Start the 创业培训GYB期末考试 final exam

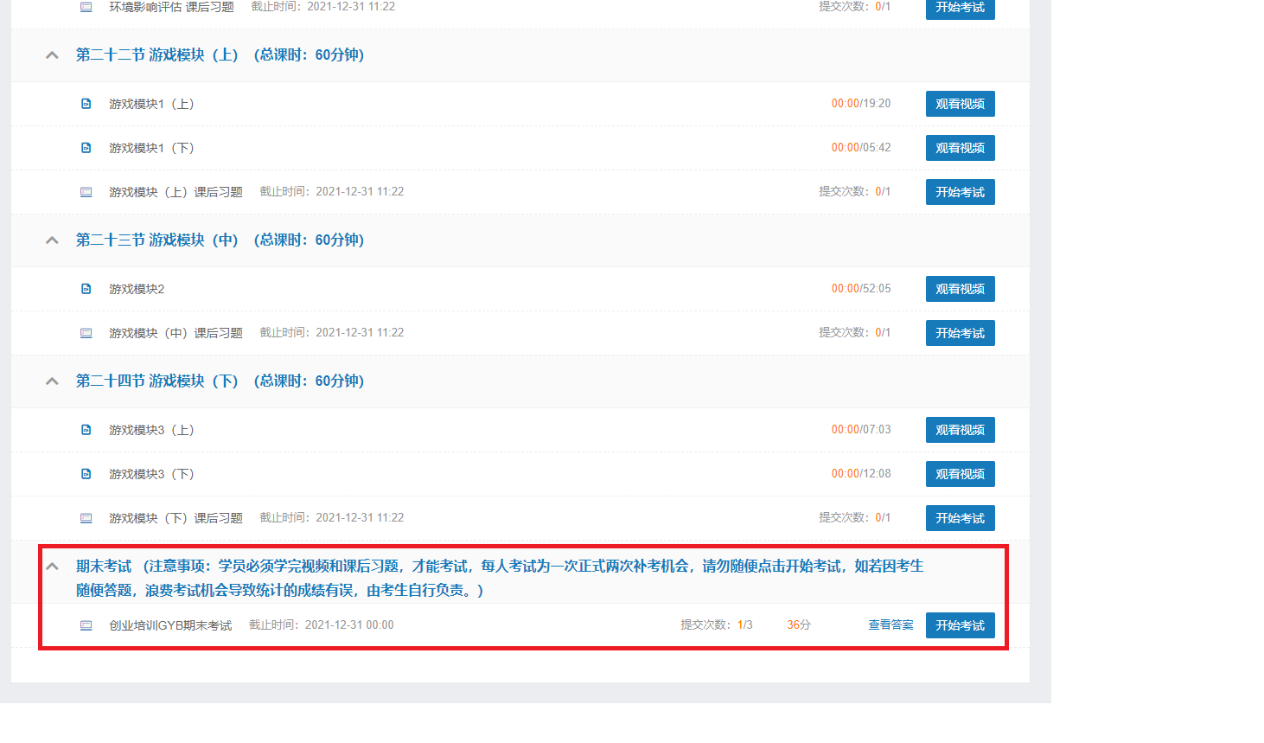point(960,625)
